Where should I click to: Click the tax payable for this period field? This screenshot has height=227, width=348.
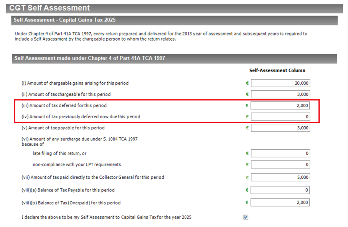(x=280, y=128)
